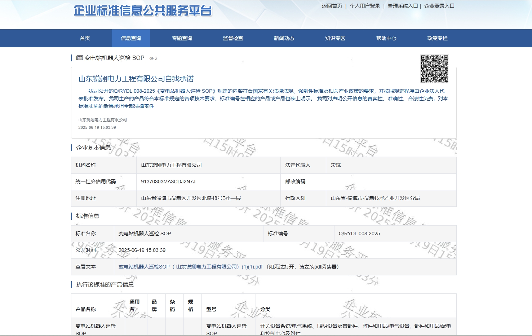Click the document icon beside page title

point(79,58)
